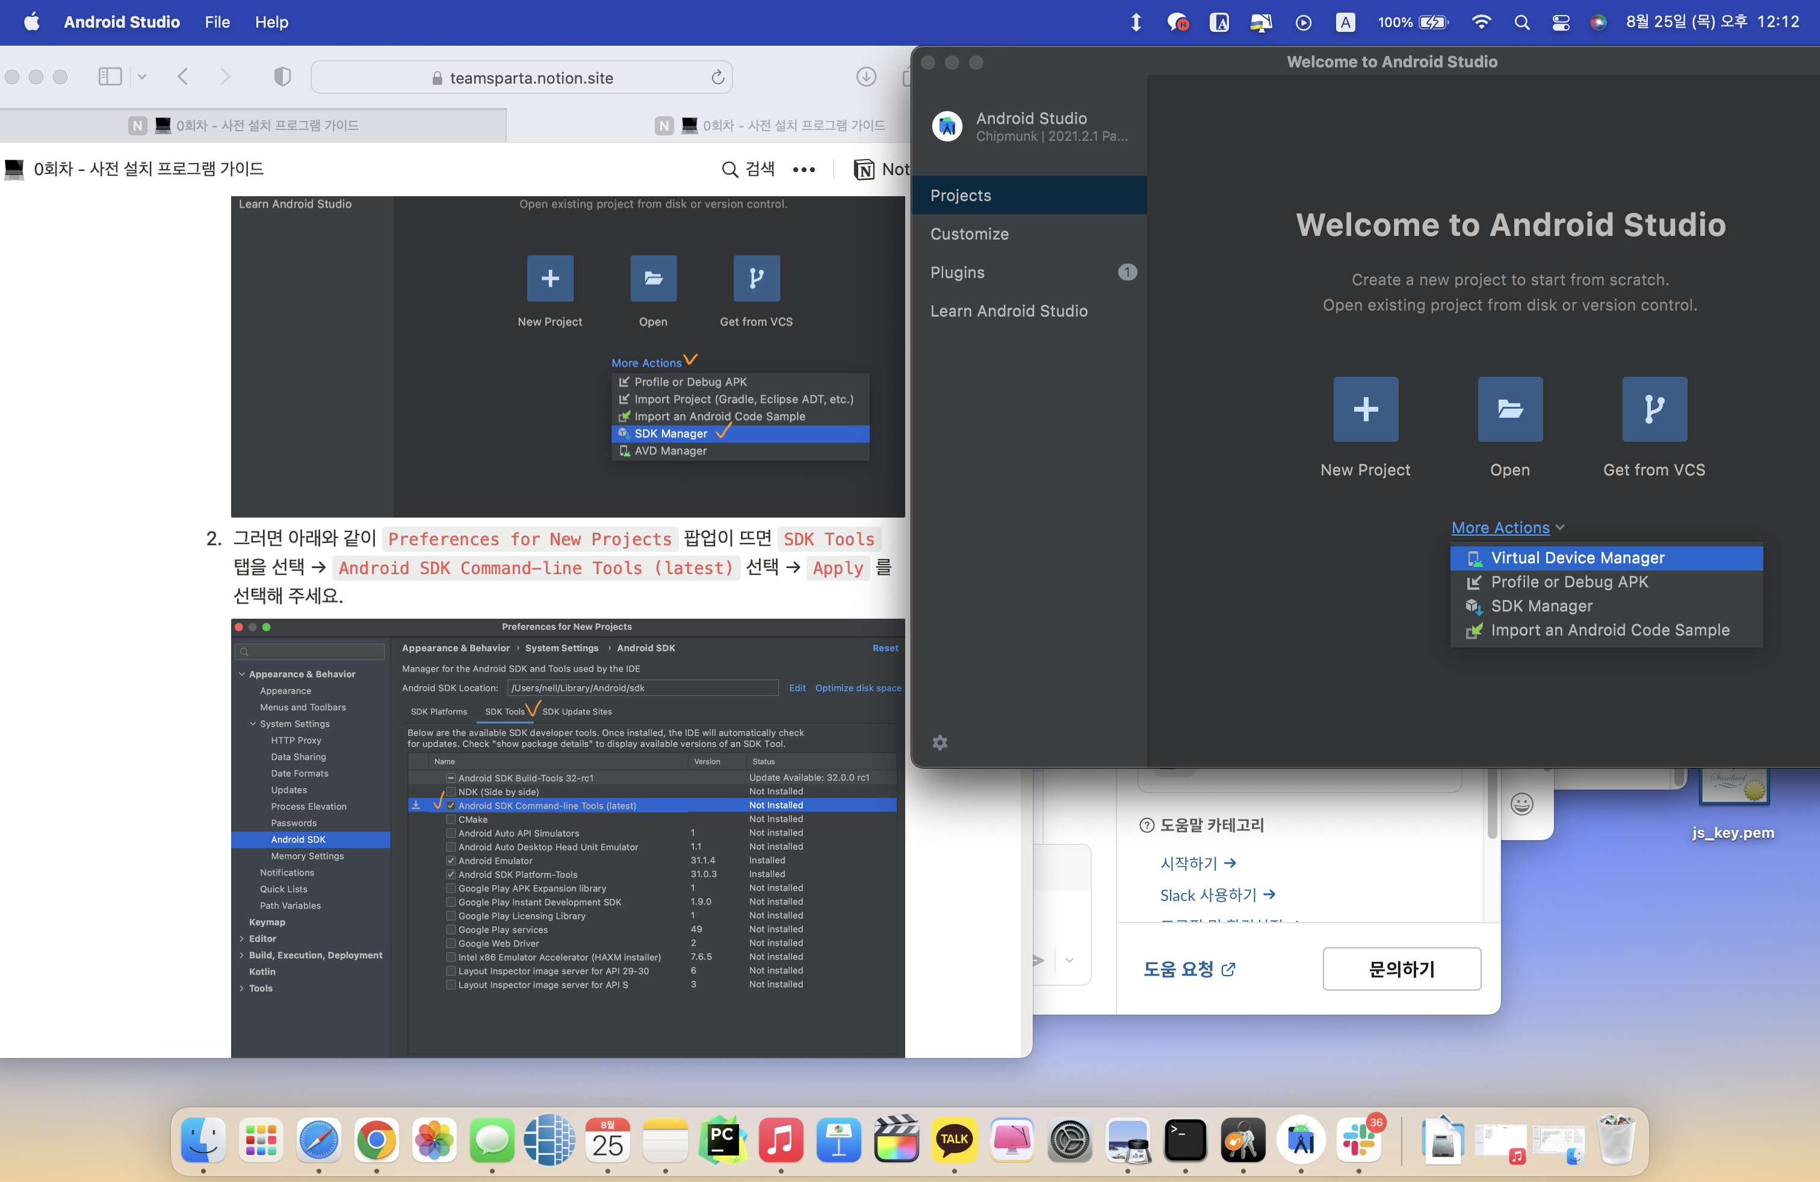Open Finder from the Dock
This screenshot has height=1182, width=1820.
[x=203, y=1139]
